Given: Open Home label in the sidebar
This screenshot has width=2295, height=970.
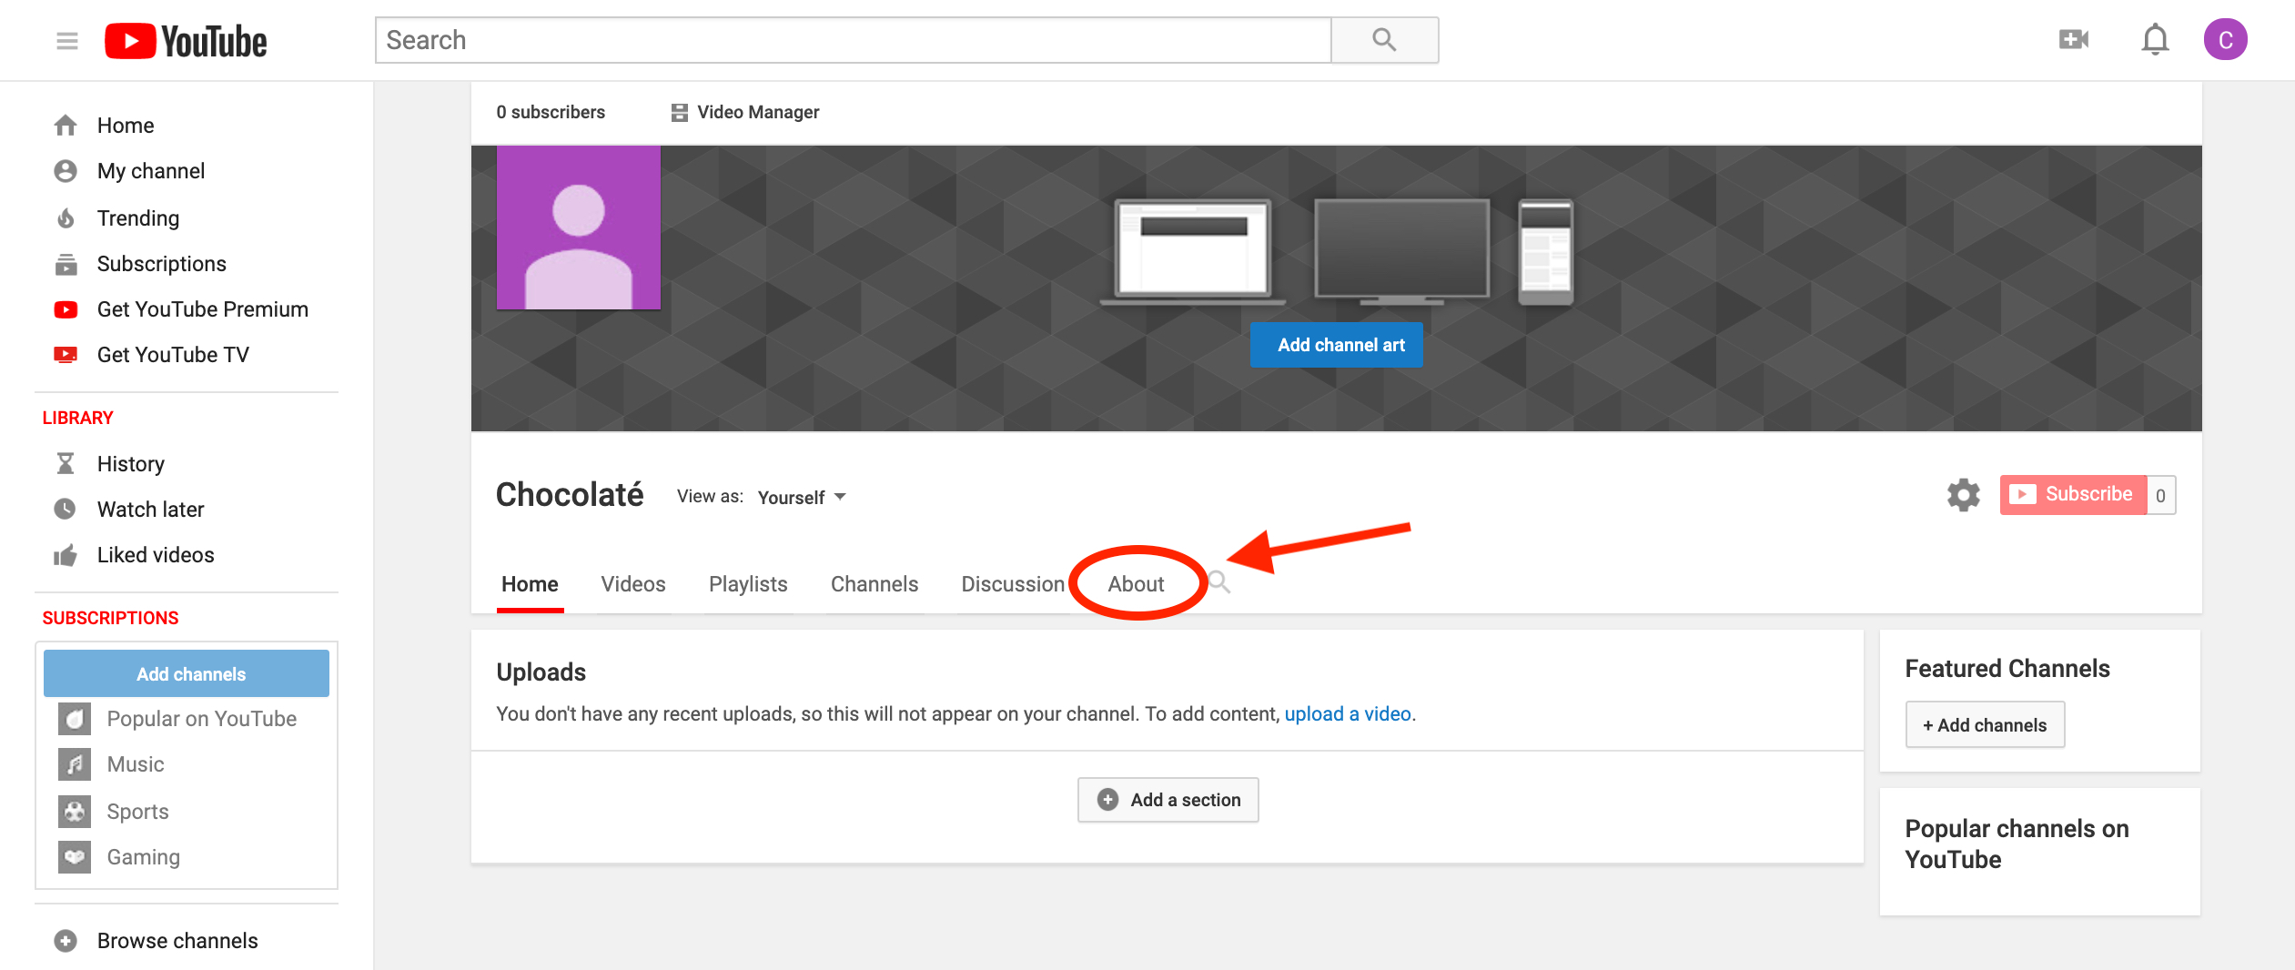Looking at the screenshot, I should tap(126, 126).
